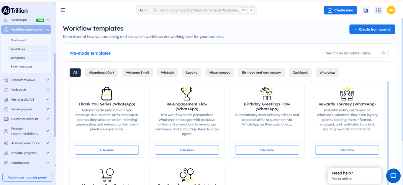Click the Create from scratch button
The height and width of the screenshot is (185, 403).
coord(372,29)
